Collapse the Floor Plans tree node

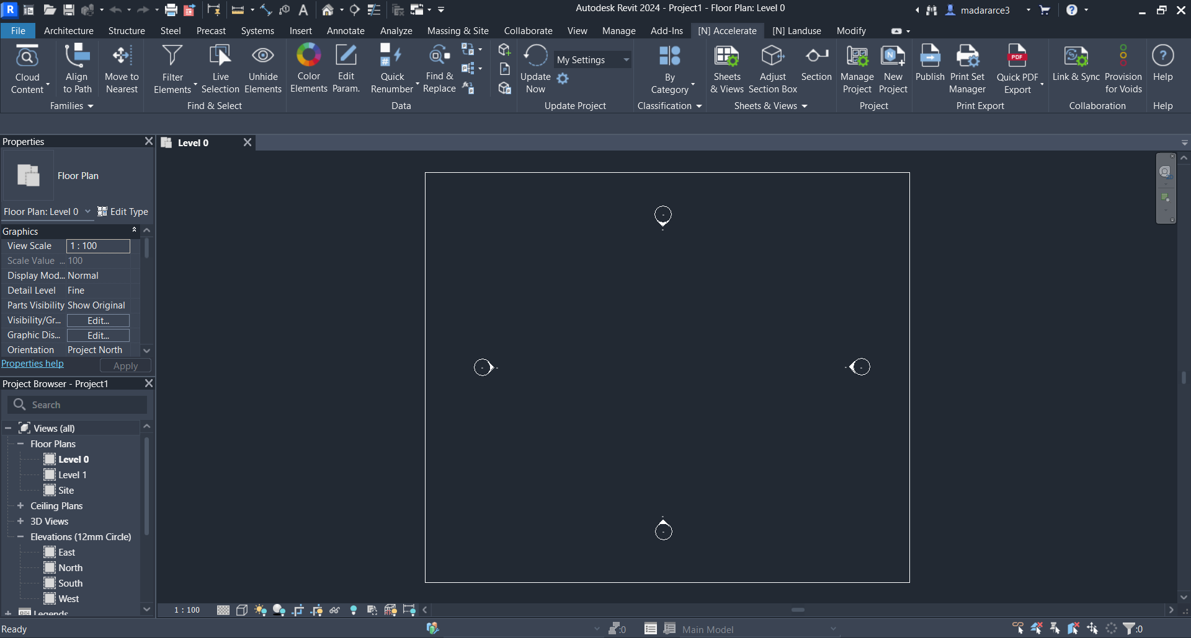[20, 444]
